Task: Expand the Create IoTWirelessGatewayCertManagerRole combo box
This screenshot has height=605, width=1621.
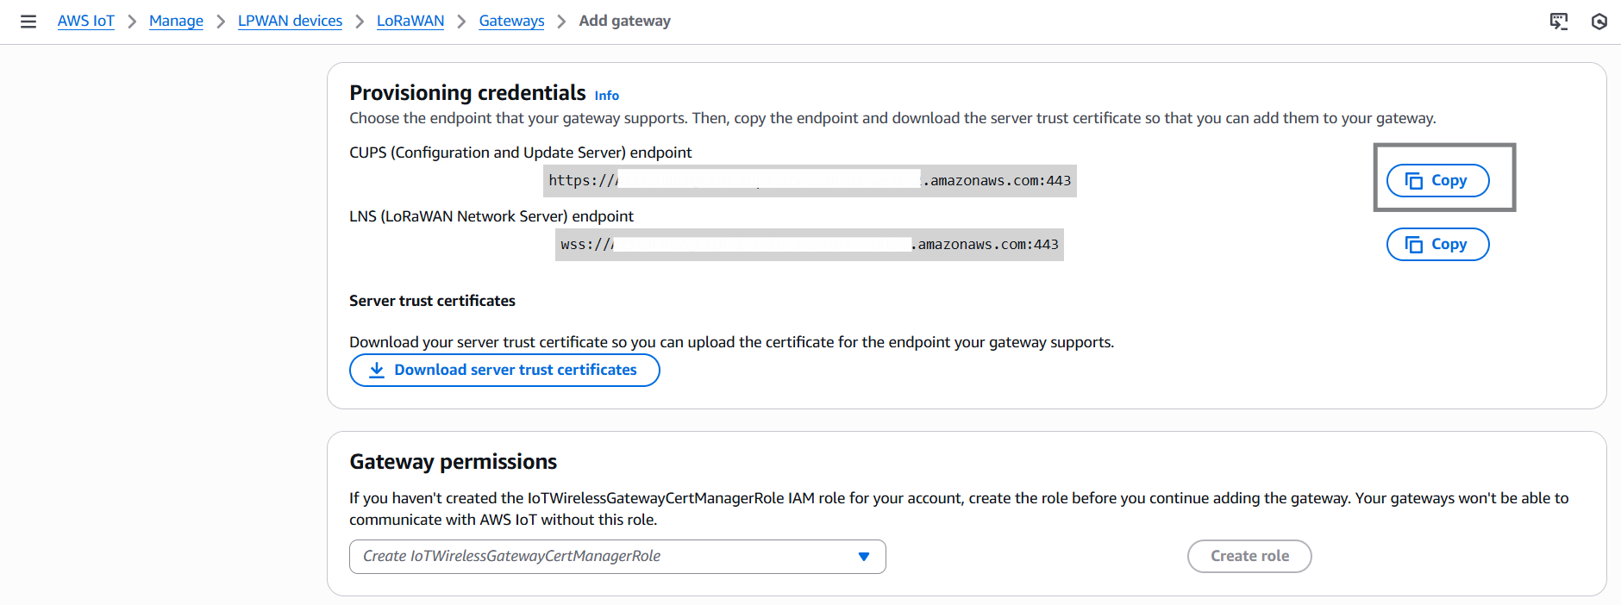Action: [x=617, y=556]
